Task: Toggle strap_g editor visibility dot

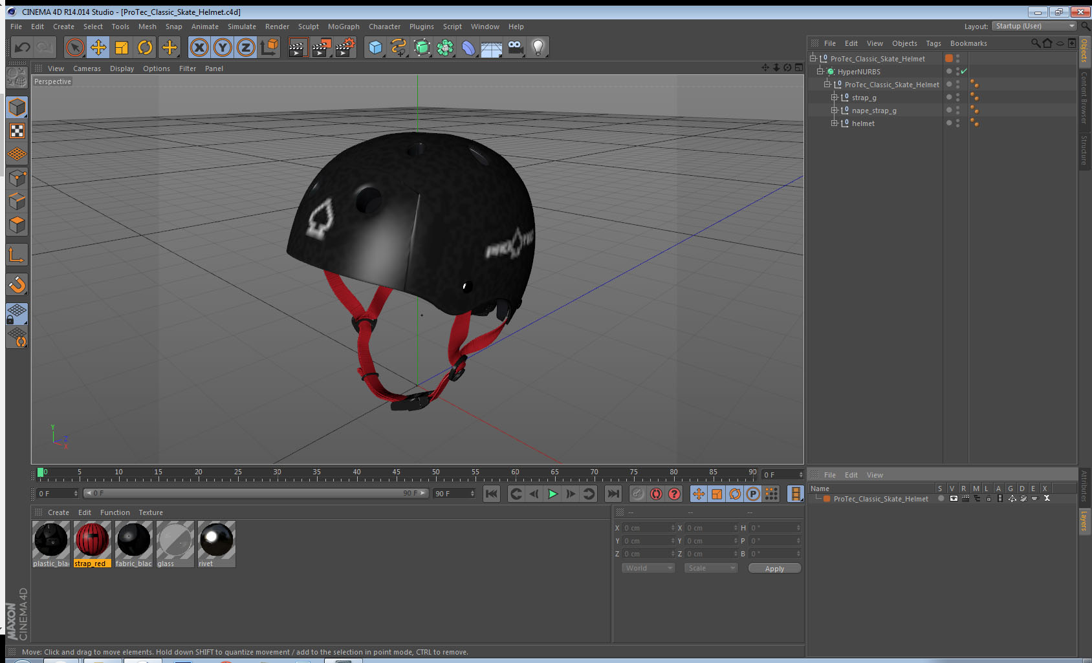Action: pos(958,95)
